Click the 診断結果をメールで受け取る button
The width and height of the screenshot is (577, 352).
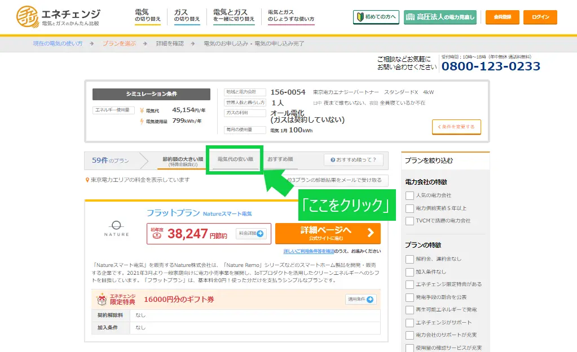point(337,180)
